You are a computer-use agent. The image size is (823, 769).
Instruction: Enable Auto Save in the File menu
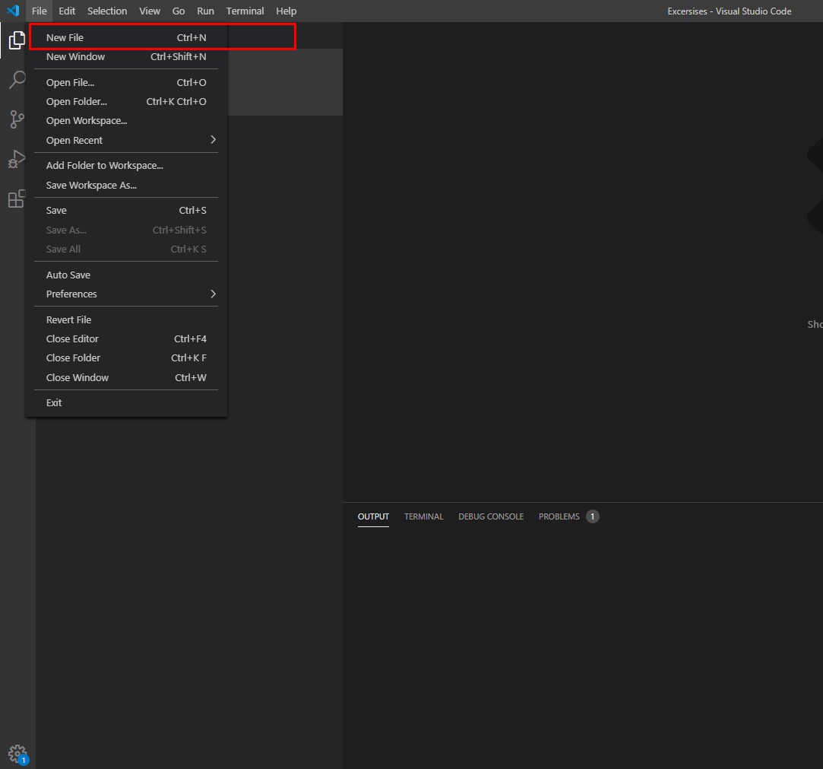[x=68, y=275]
